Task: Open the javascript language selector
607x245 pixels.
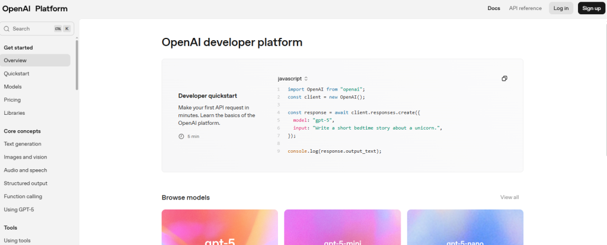Action: click(x=293, y=79)
